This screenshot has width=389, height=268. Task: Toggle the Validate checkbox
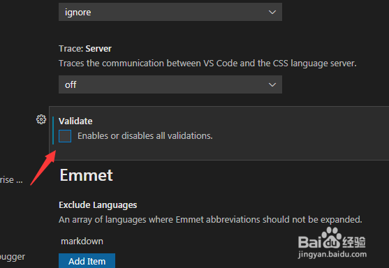click(x=65, y=136)
